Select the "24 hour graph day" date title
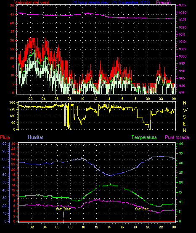This screenshot has width=196, height=233. [x=111, y=3]
